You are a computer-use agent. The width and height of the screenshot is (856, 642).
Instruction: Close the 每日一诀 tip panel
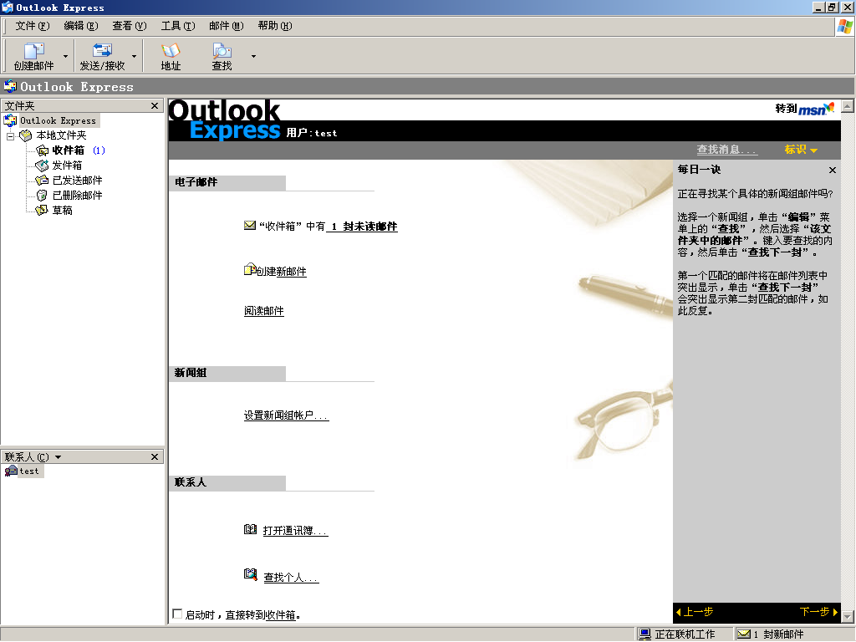[832, 171]
